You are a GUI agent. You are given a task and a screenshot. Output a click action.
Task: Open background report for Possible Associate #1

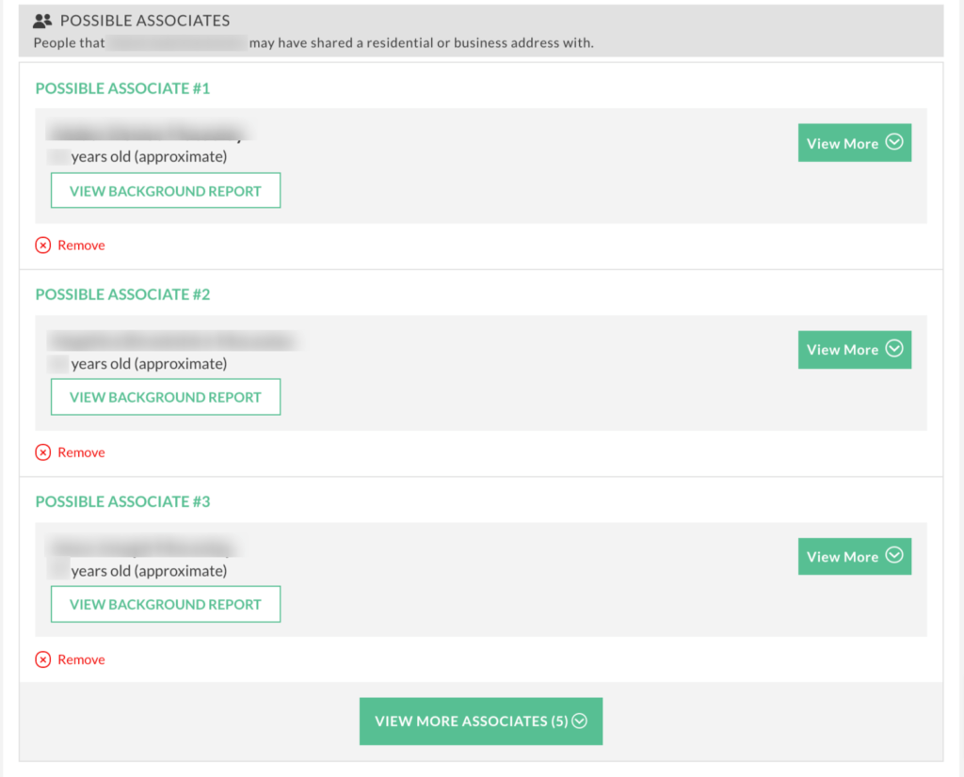[x=166, y=191]
